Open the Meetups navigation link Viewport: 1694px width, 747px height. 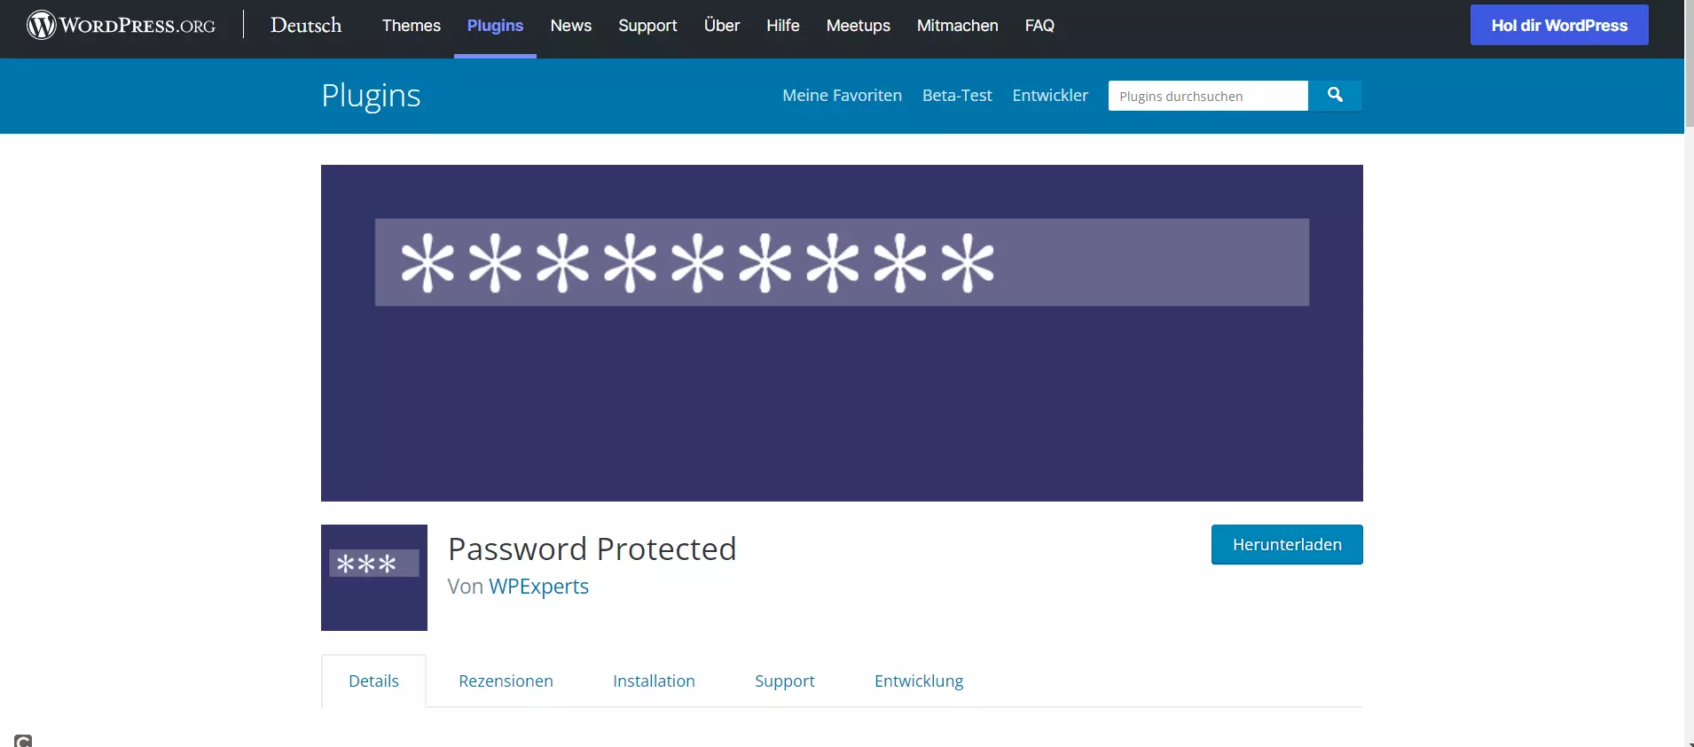pos(858,26)
